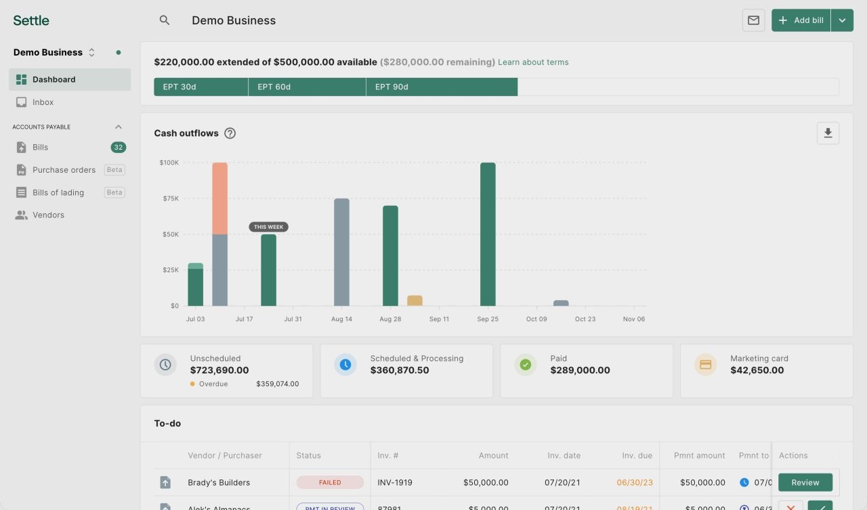Sort by Status column header
This screenshot has height=510, width=867.
309,456
